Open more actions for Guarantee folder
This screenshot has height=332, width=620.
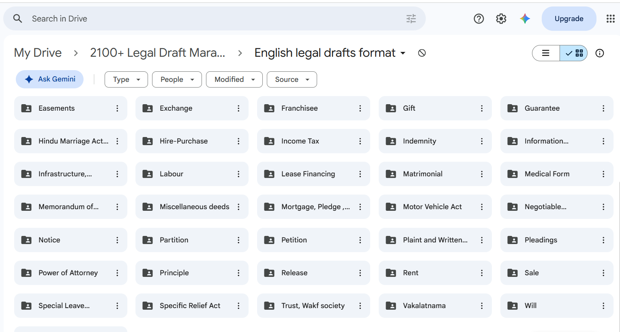[x=603, y=108]
